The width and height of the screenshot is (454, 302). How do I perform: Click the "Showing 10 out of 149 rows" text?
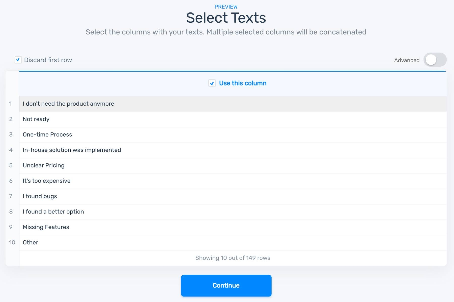233,258
